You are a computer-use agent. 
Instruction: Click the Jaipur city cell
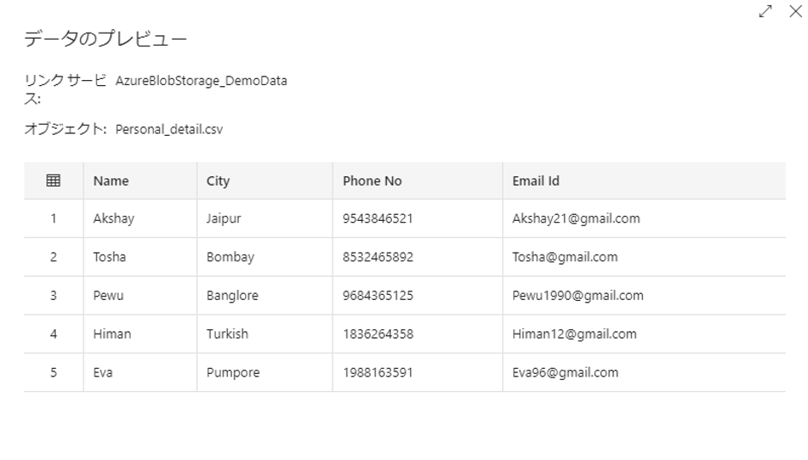(223, 218)
